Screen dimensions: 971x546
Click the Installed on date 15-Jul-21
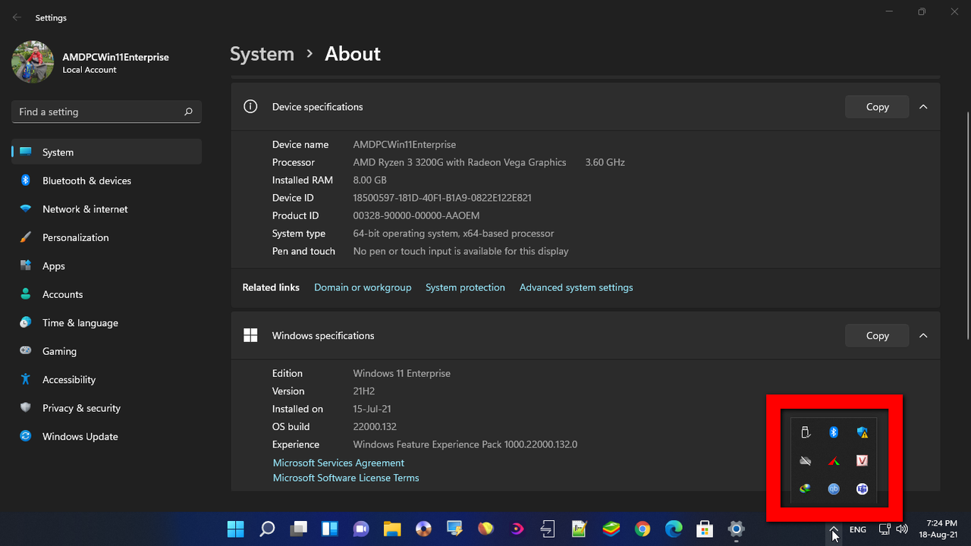click(x=372, y=409)
